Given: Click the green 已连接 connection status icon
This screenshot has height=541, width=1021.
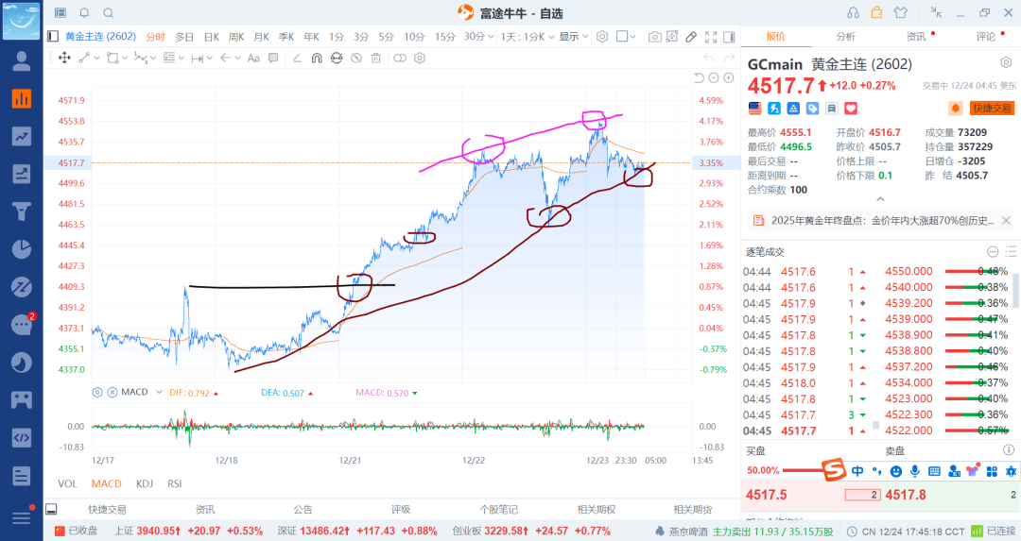Looking at the screenshot, I should point(977,532).
